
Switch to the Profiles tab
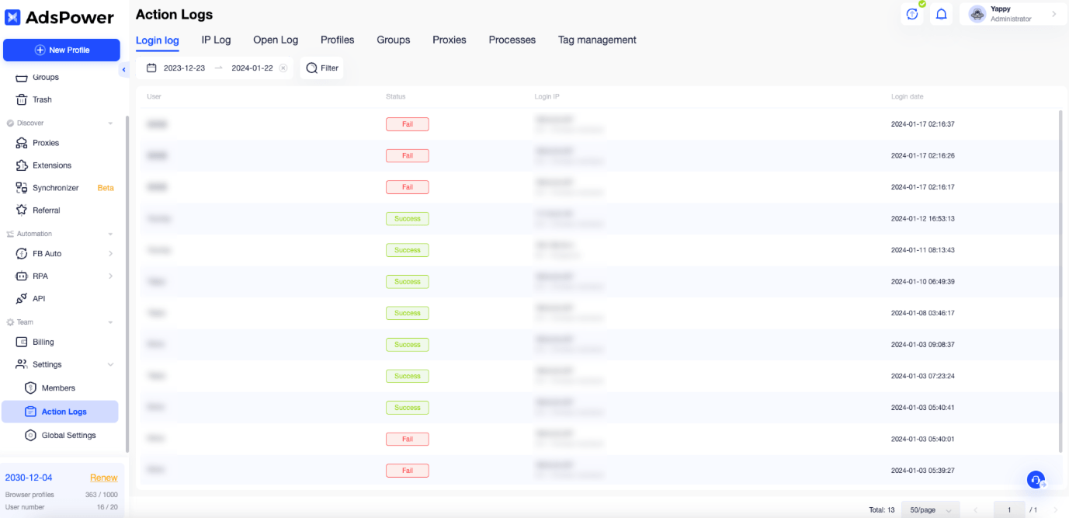point(338,40)
